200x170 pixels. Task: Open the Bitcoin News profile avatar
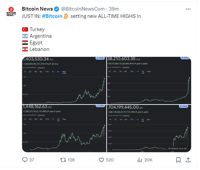pyautogui.click(x=11, y=12)
